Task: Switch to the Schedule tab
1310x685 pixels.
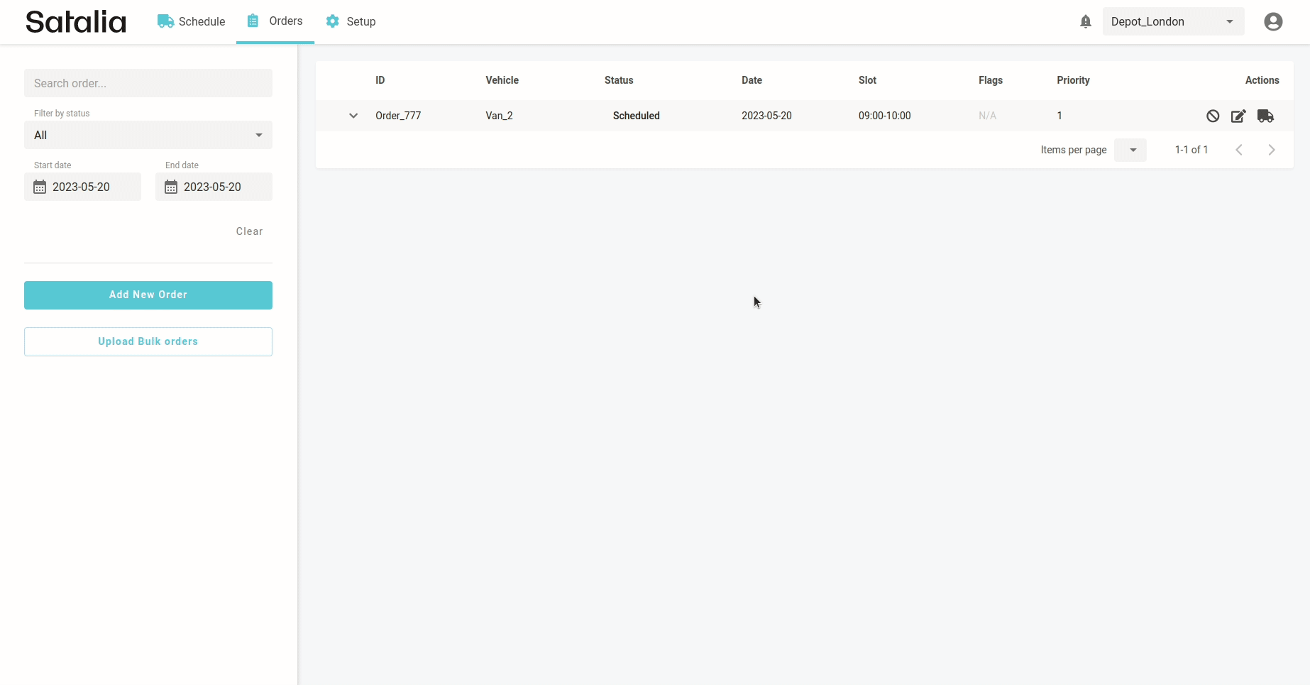Action: (192, 22)
